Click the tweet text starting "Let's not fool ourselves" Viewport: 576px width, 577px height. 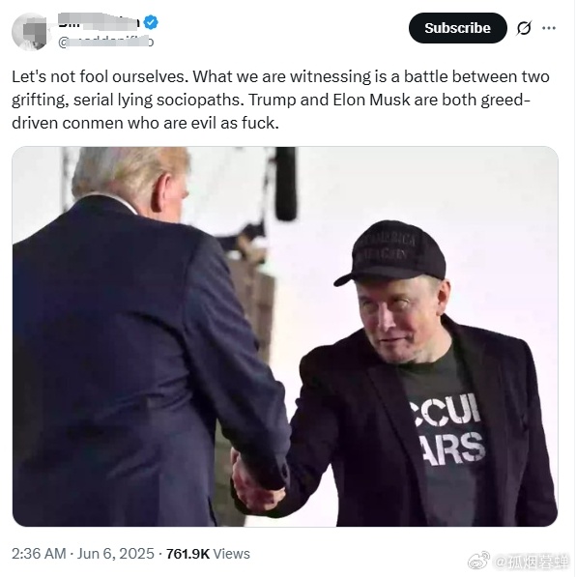[x=280, y=100]
